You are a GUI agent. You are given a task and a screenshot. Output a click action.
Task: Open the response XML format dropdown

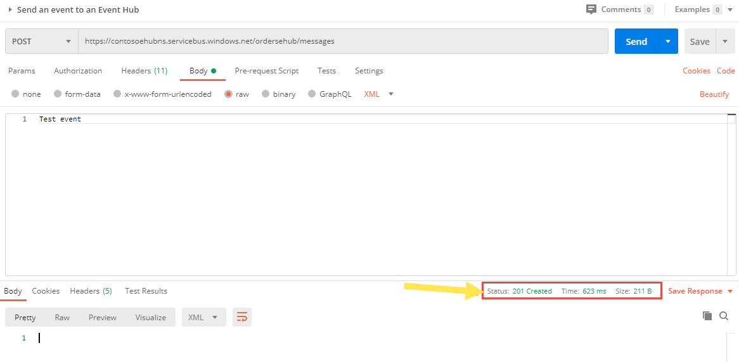tap(203, 317)
